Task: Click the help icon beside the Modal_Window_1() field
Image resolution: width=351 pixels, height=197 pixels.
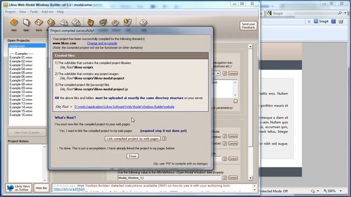Action: 225,178
